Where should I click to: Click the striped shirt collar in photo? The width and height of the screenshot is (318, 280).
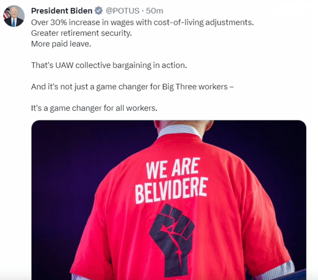(180, 131)
